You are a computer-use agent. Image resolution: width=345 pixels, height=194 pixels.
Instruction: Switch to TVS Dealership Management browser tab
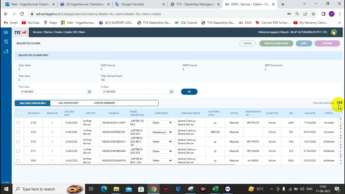pos(195,4)
